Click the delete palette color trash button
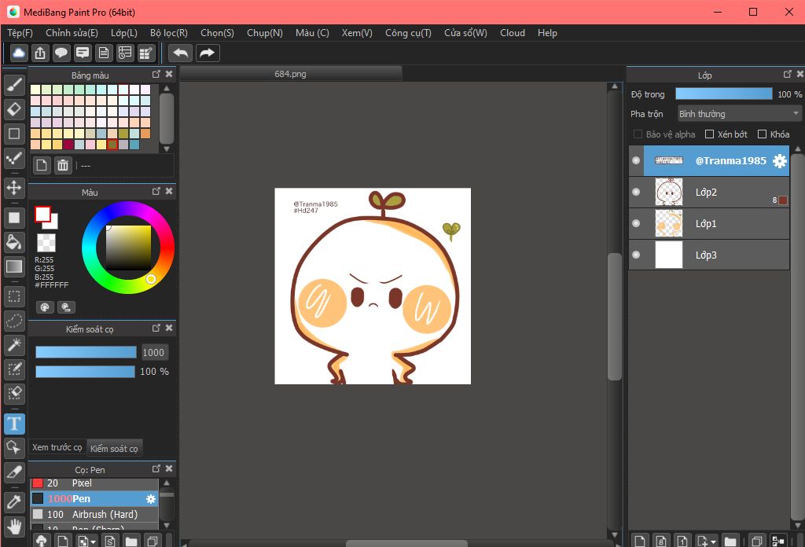 coord(63,165)
